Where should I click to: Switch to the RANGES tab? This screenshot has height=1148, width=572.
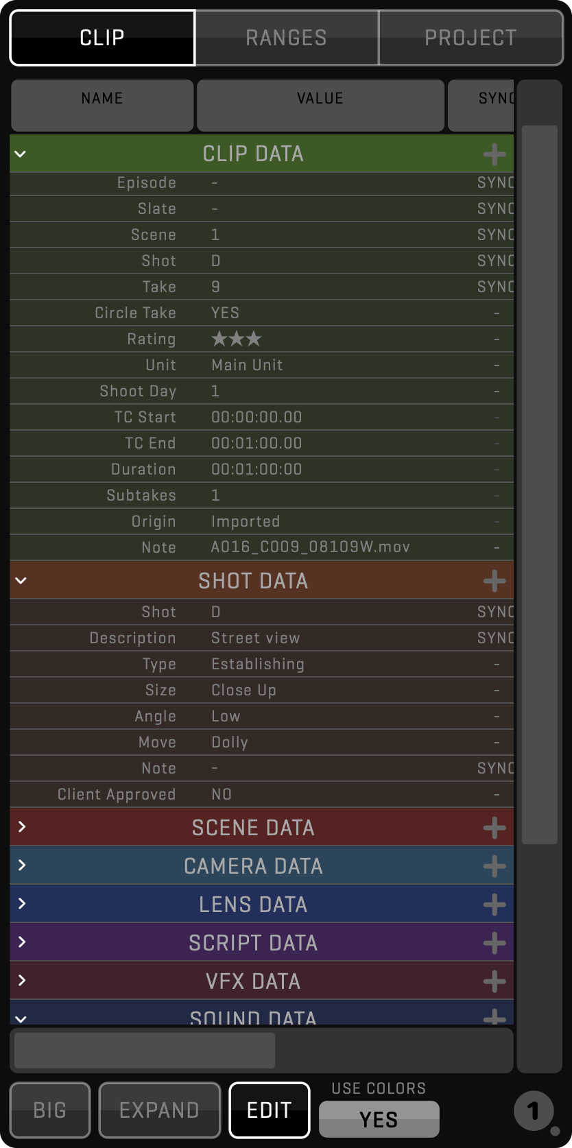tap(287, 38)
